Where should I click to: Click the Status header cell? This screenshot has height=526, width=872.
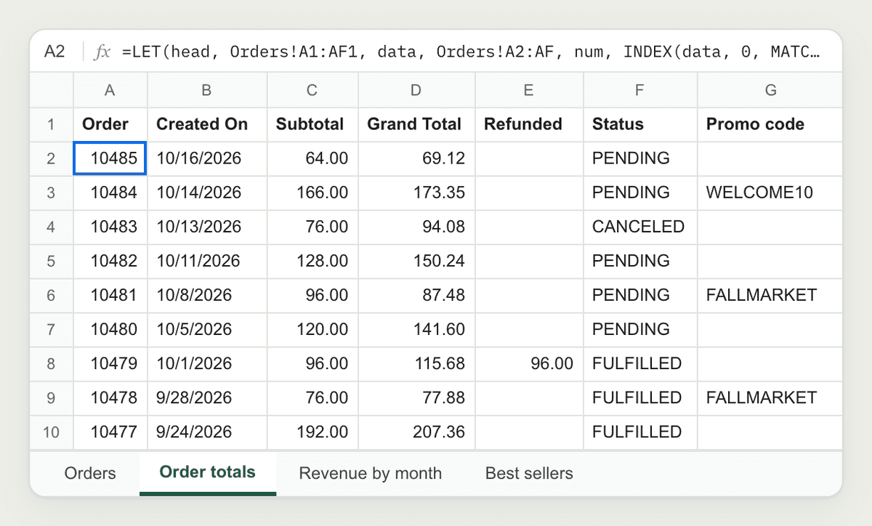(x=640, y=124)
